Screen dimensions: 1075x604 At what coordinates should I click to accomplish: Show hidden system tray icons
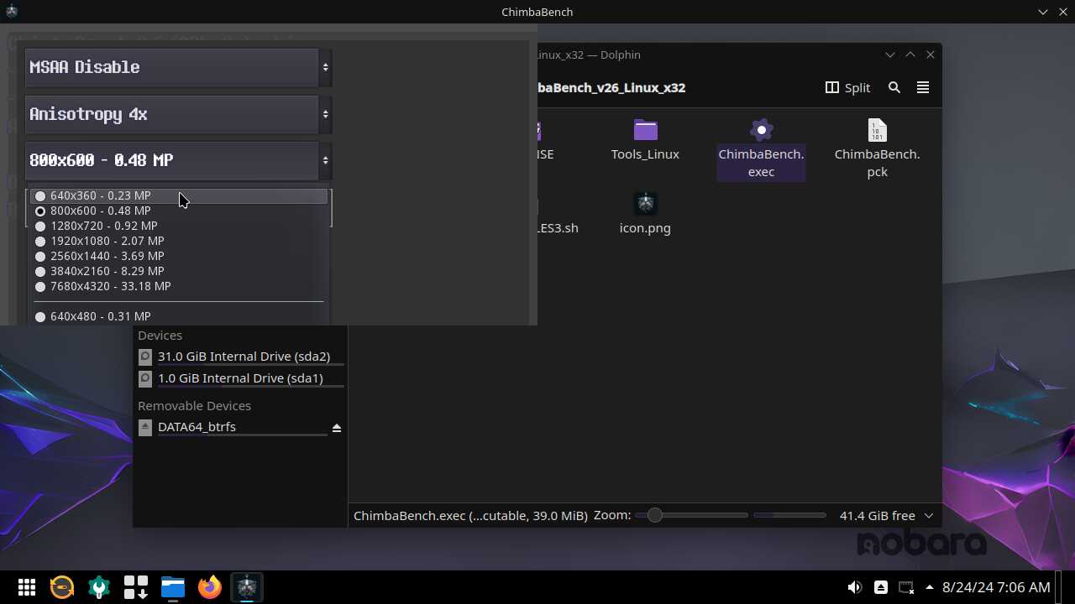(930, 587)
